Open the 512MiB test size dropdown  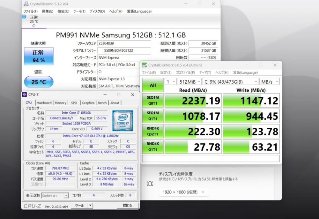189,82
